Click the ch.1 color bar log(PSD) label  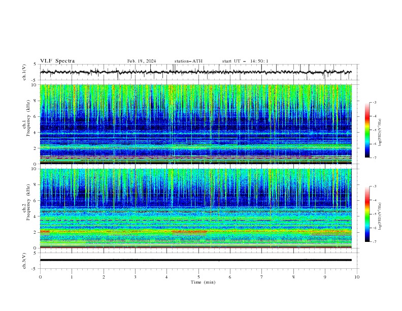tap(380, 133)
